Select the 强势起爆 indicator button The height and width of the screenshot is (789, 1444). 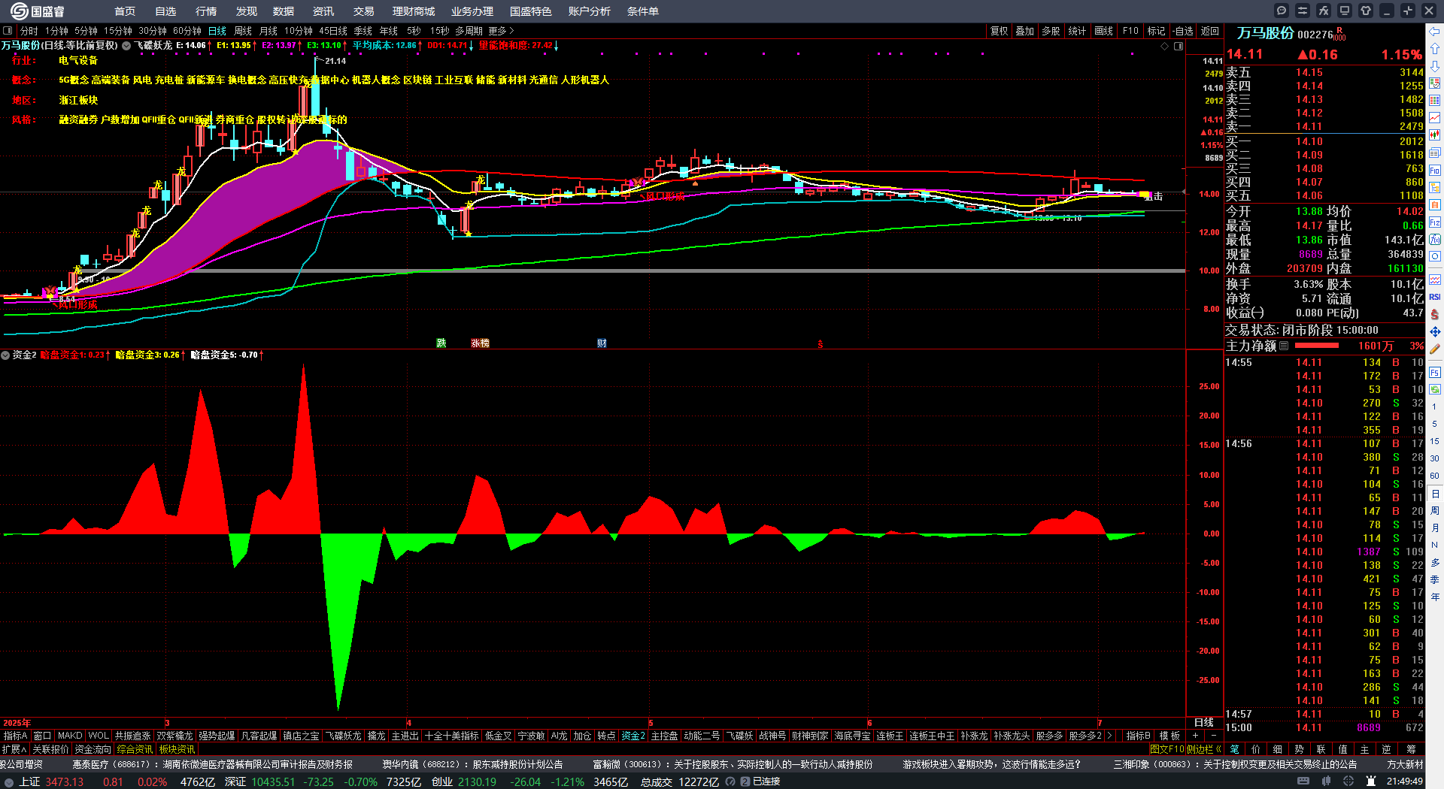(x=217, y=736)
